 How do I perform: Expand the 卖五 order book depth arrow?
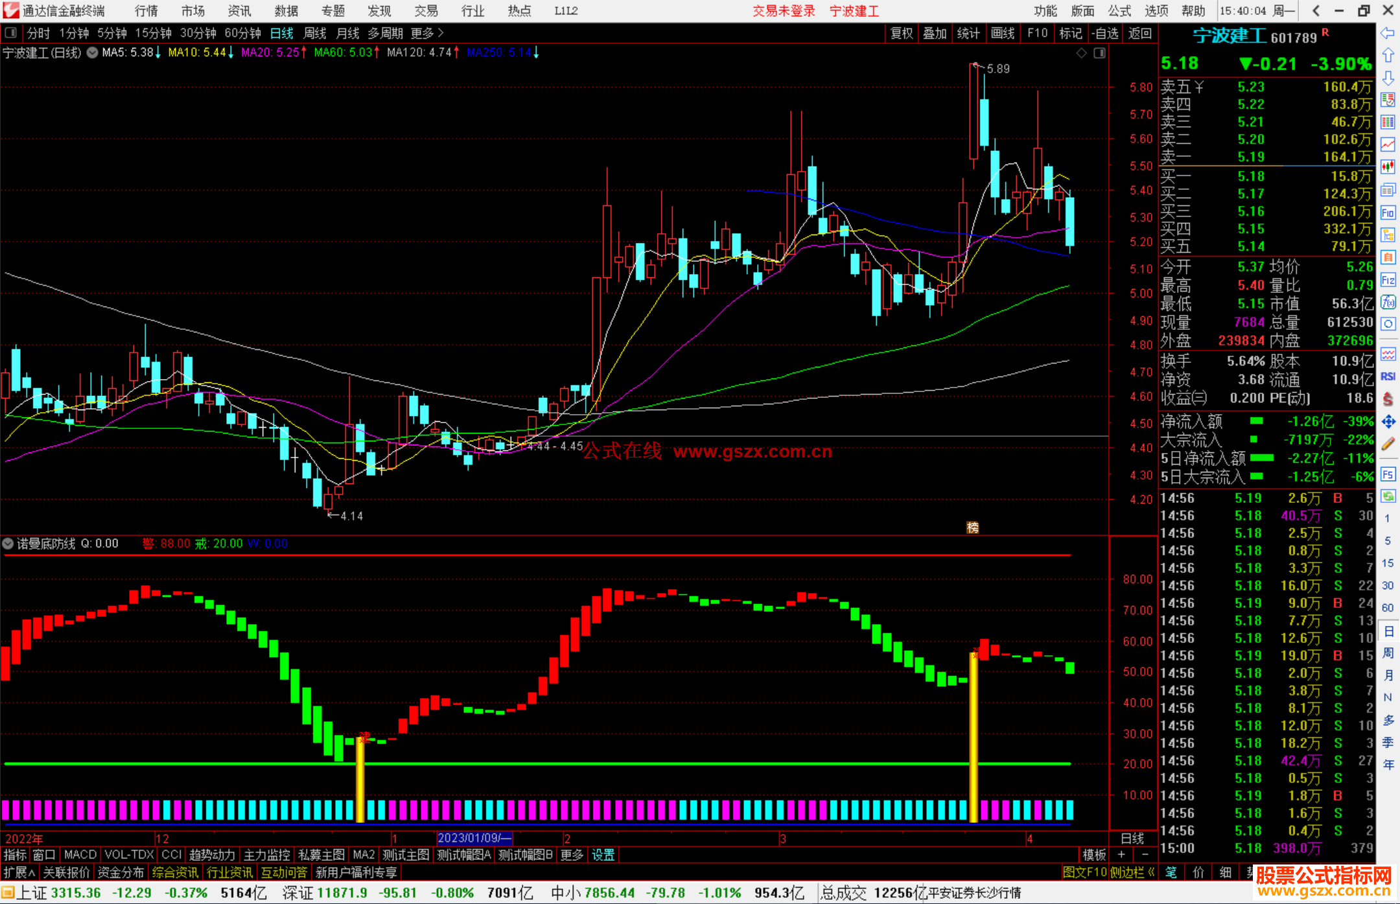(x=1199, y=87)
